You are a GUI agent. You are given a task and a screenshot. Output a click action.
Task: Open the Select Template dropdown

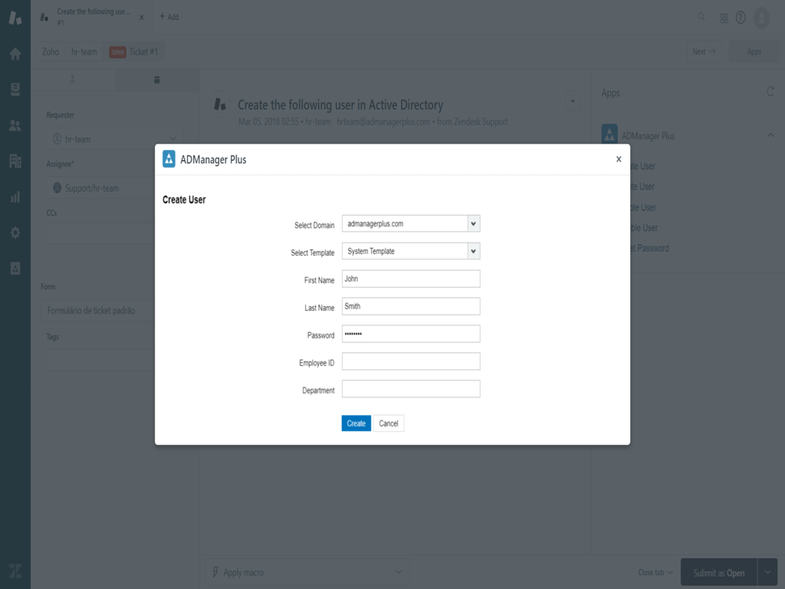point(473,252)
